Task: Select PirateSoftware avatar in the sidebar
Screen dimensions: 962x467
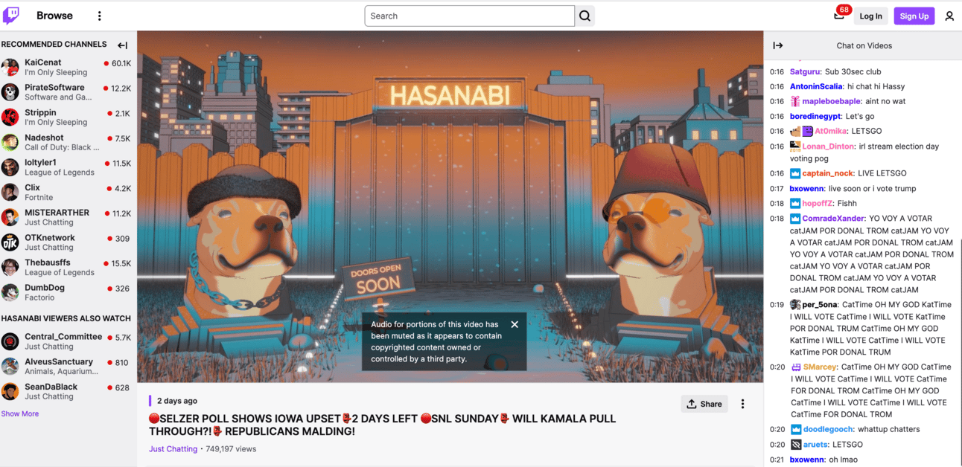Action: (x=10, y=92)
